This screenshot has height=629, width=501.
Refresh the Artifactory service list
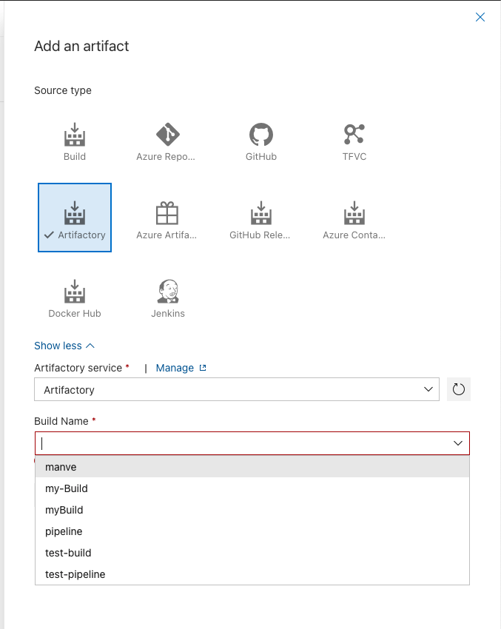(x=459, y=389)
